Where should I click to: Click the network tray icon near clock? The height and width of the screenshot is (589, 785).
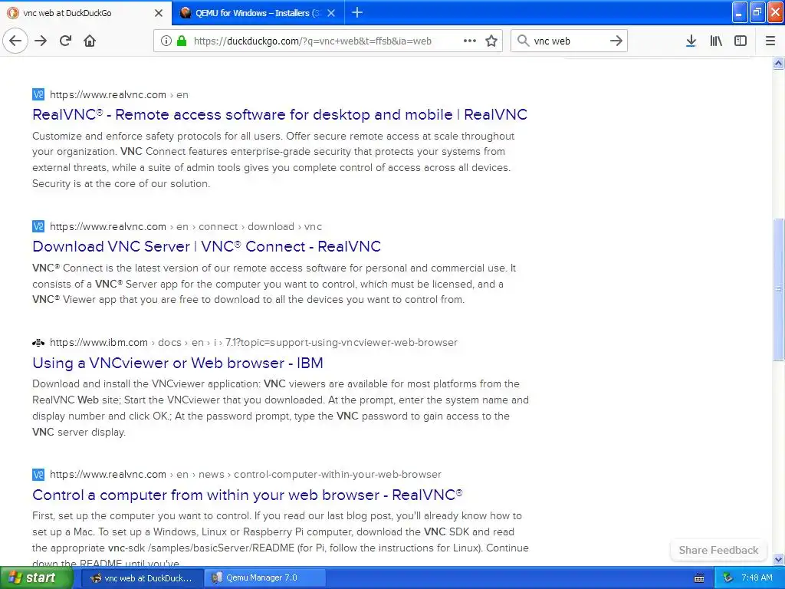pyautogui.click(x=728, y=578)
